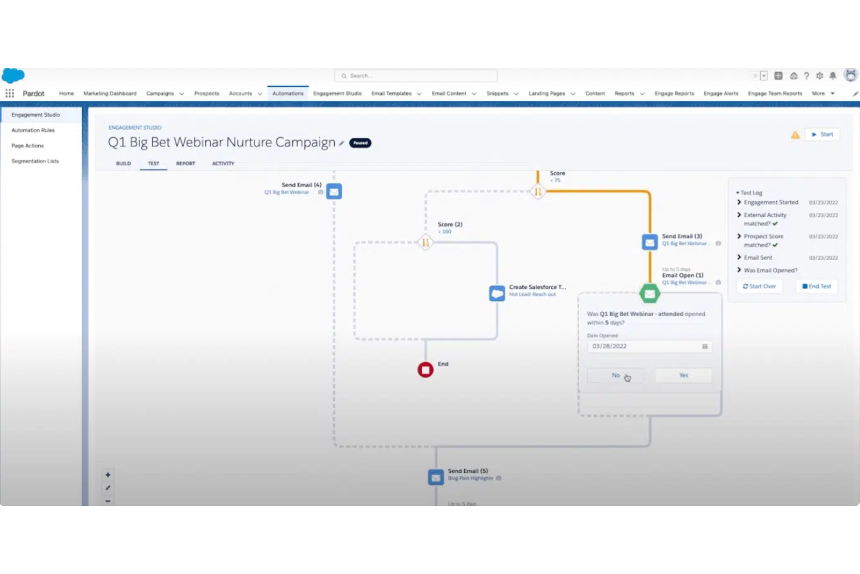Open Campaigns dropdown chevron
This screenshot has width=860, height=574.
181,94
